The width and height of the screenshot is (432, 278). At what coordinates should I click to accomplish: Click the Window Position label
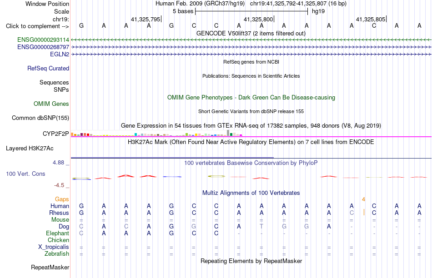click(x=47, y=4)
